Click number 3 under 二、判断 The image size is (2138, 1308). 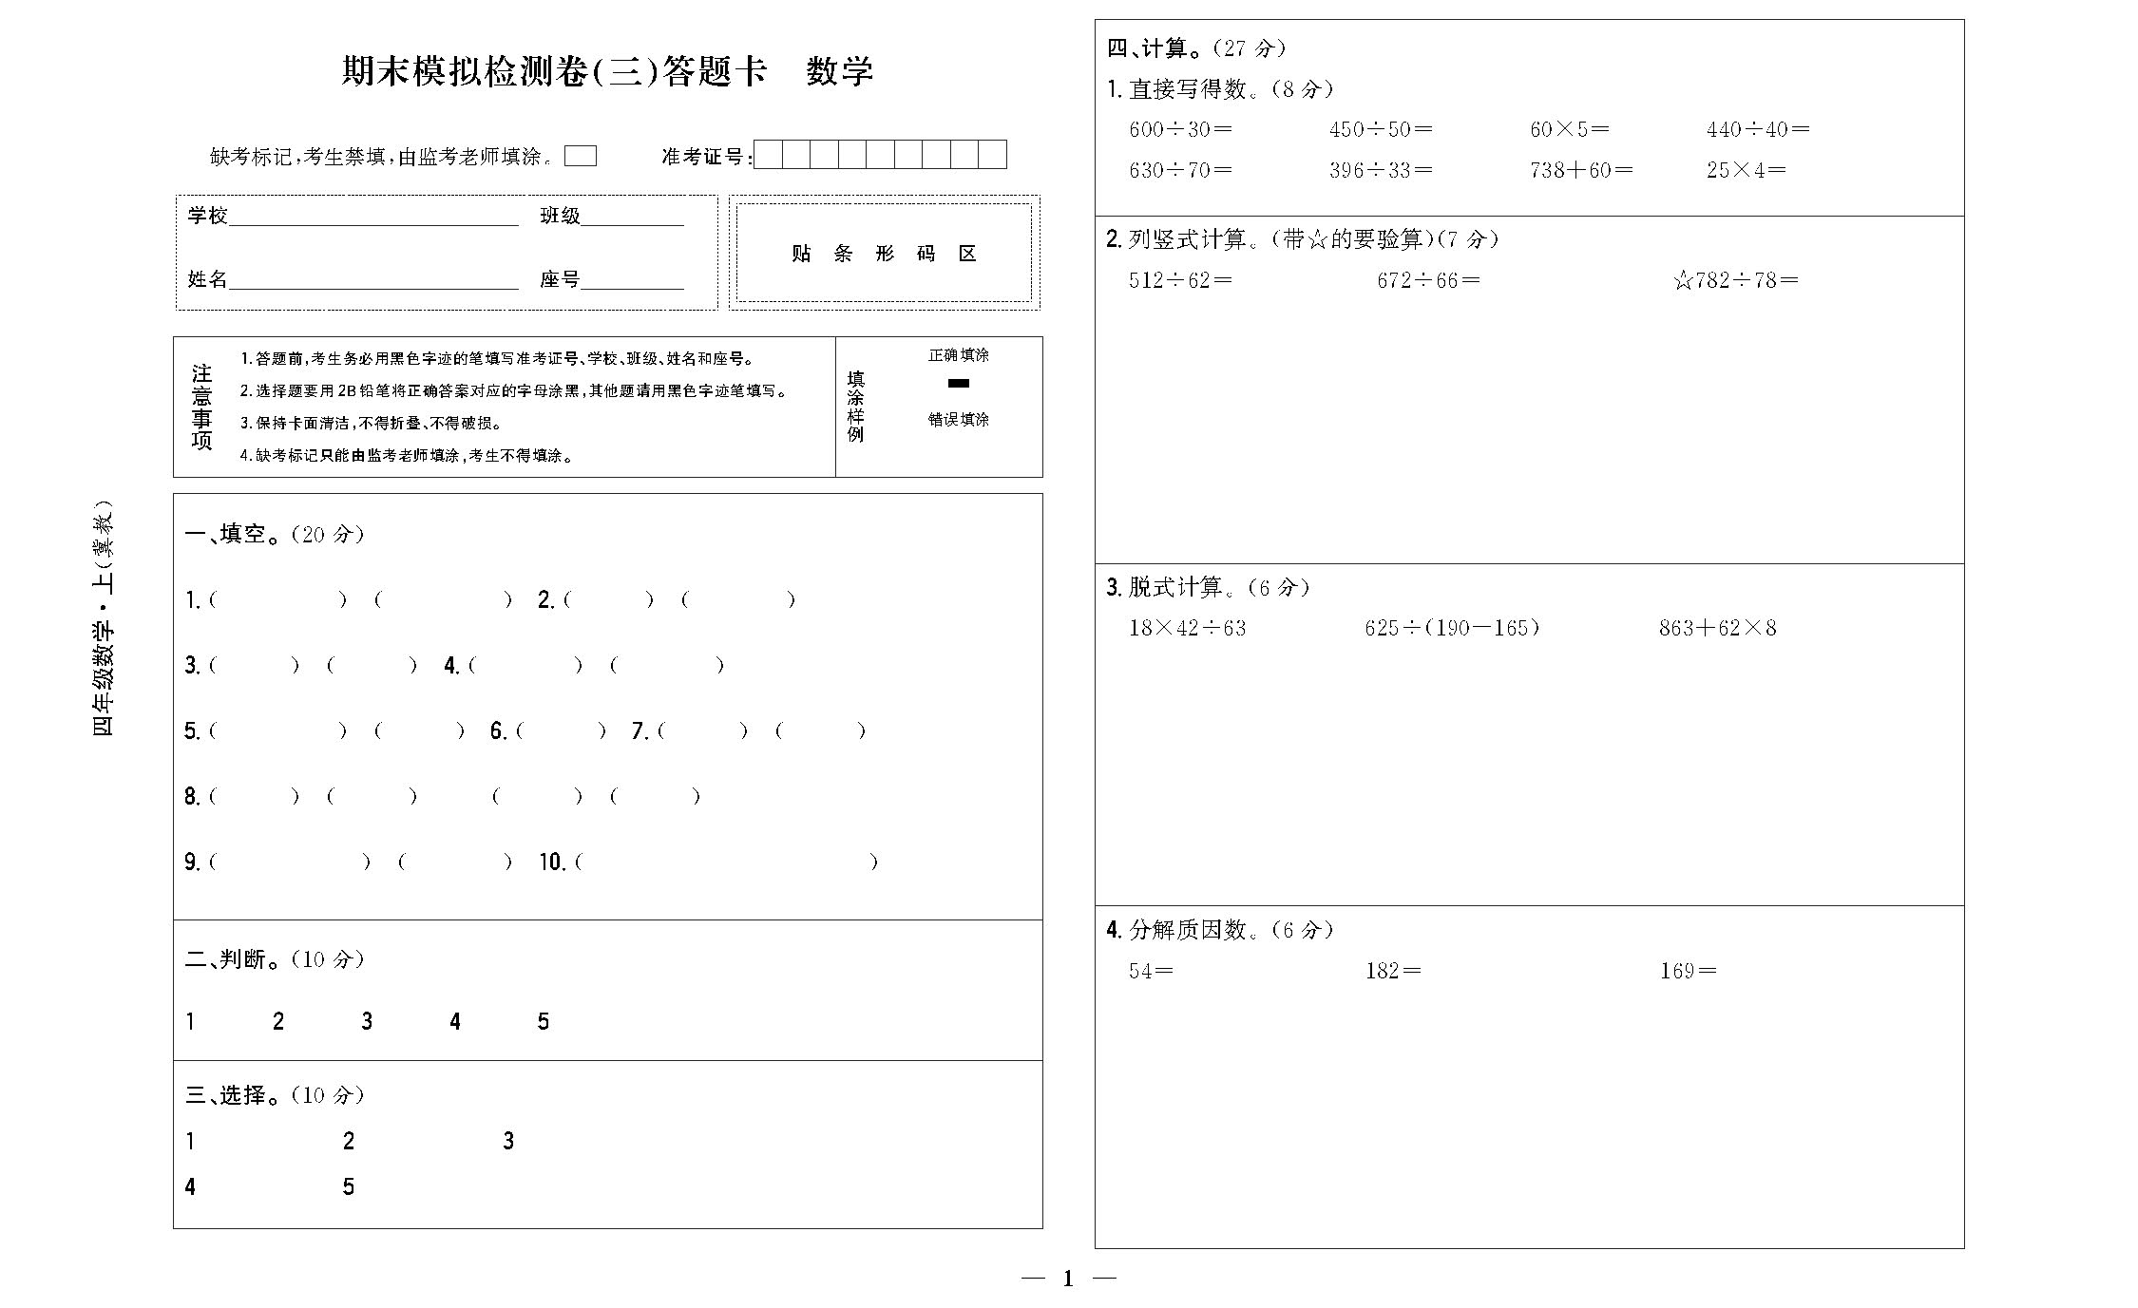367,1022
